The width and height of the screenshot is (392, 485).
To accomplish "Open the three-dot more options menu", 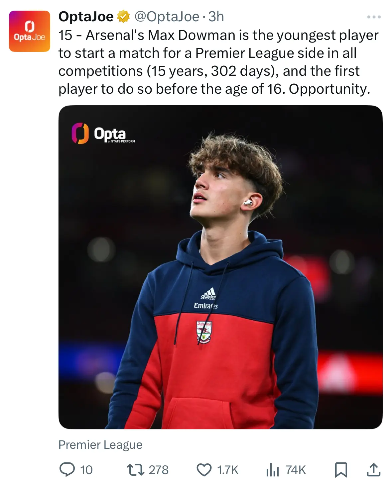I will [374, 17].
